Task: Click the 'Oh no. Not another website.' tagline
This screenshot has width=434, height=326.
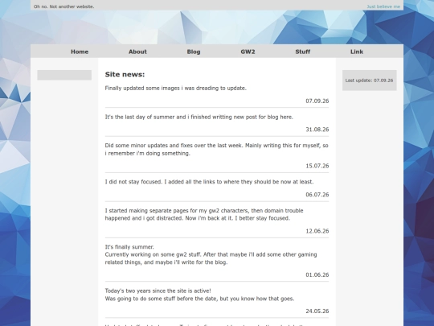Action: [64, 6]
